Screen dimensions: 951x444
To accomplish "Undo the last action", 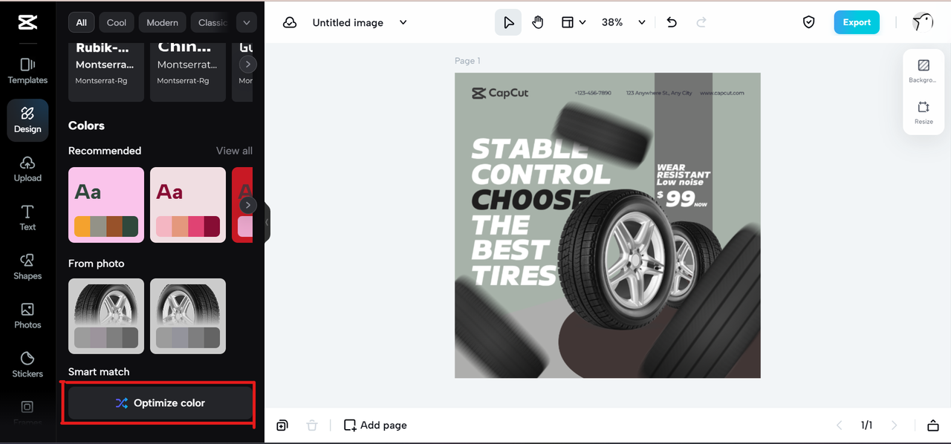I will [672, 22].
